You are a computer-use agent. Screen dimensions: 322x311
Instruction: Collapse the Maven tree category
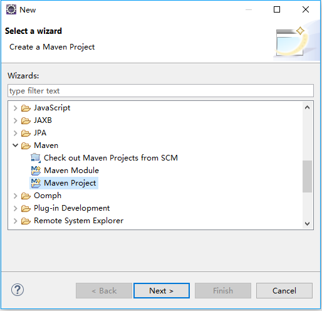[16, 145]
